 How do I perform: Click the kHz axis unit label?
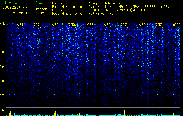[x=3, y=23]
